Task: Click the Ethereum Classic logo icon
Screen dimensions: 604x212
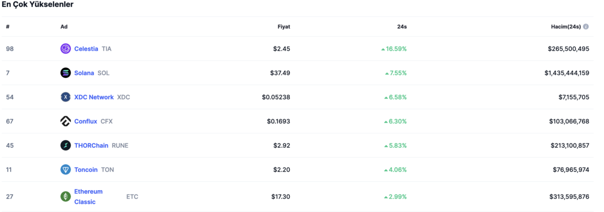Action: coord(66,197)
